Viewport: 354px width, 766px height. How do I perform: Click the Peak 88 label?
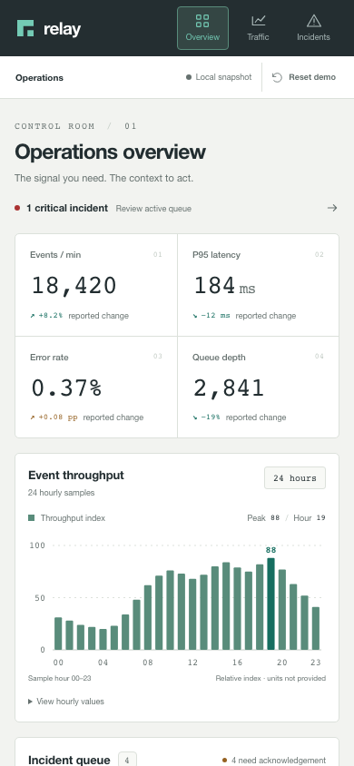point(263,518)
